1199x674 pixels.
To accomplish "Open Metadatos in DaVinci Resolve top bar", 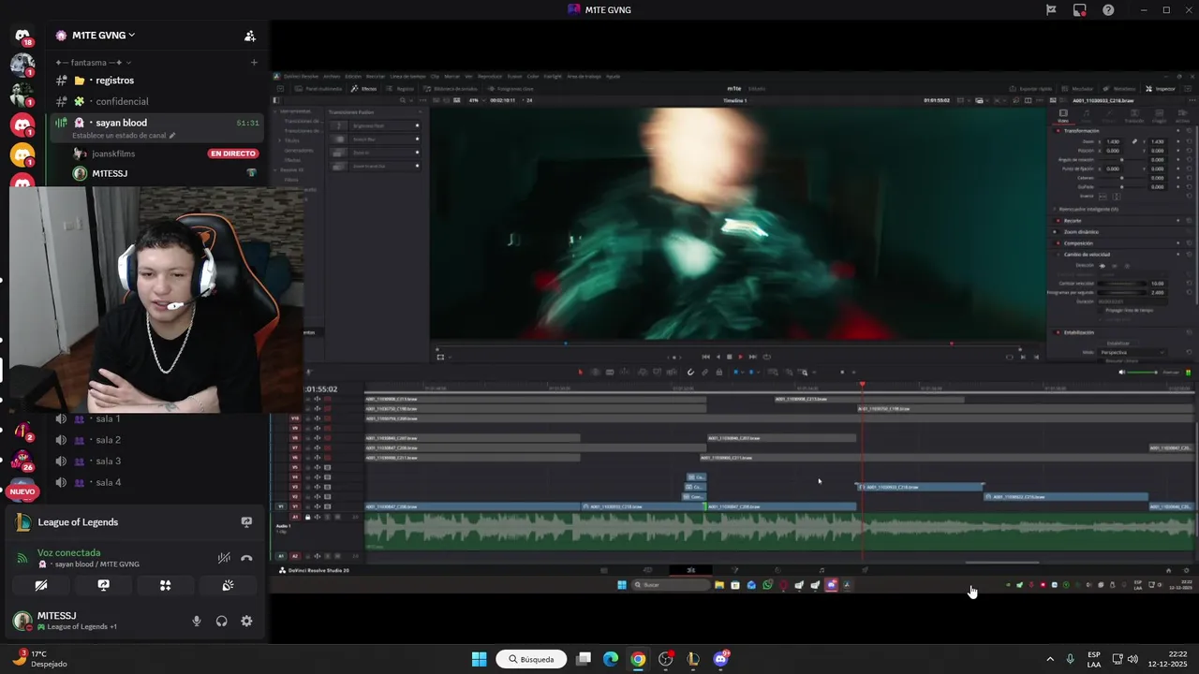I will 1119,89.
